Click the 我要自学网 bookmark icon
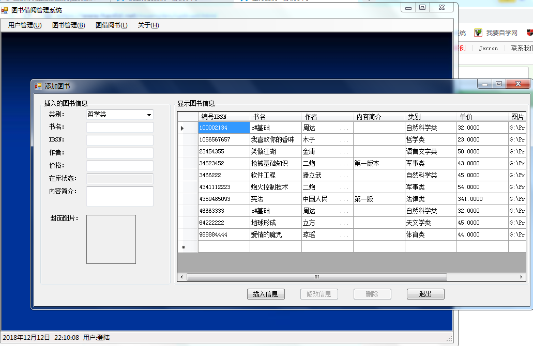 point(478,33)
